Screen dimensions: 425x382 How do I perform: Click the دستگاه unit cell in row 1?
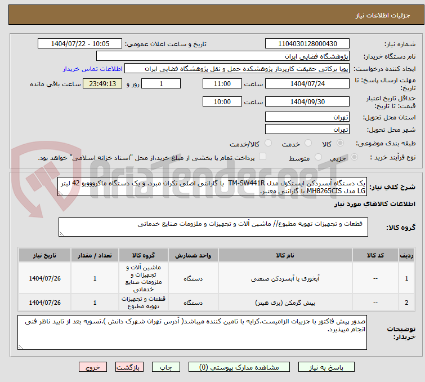click(x=193, y=278)
